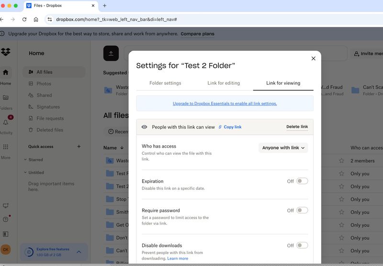Open a new browser tab
The height and width of the screenshot is (266, 383).
click(104, 6)
